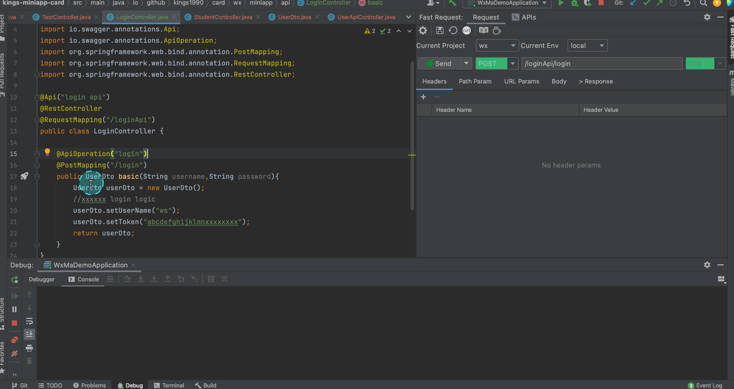Open the Current Project dropdown showing wx

click(x=497, y=46)
